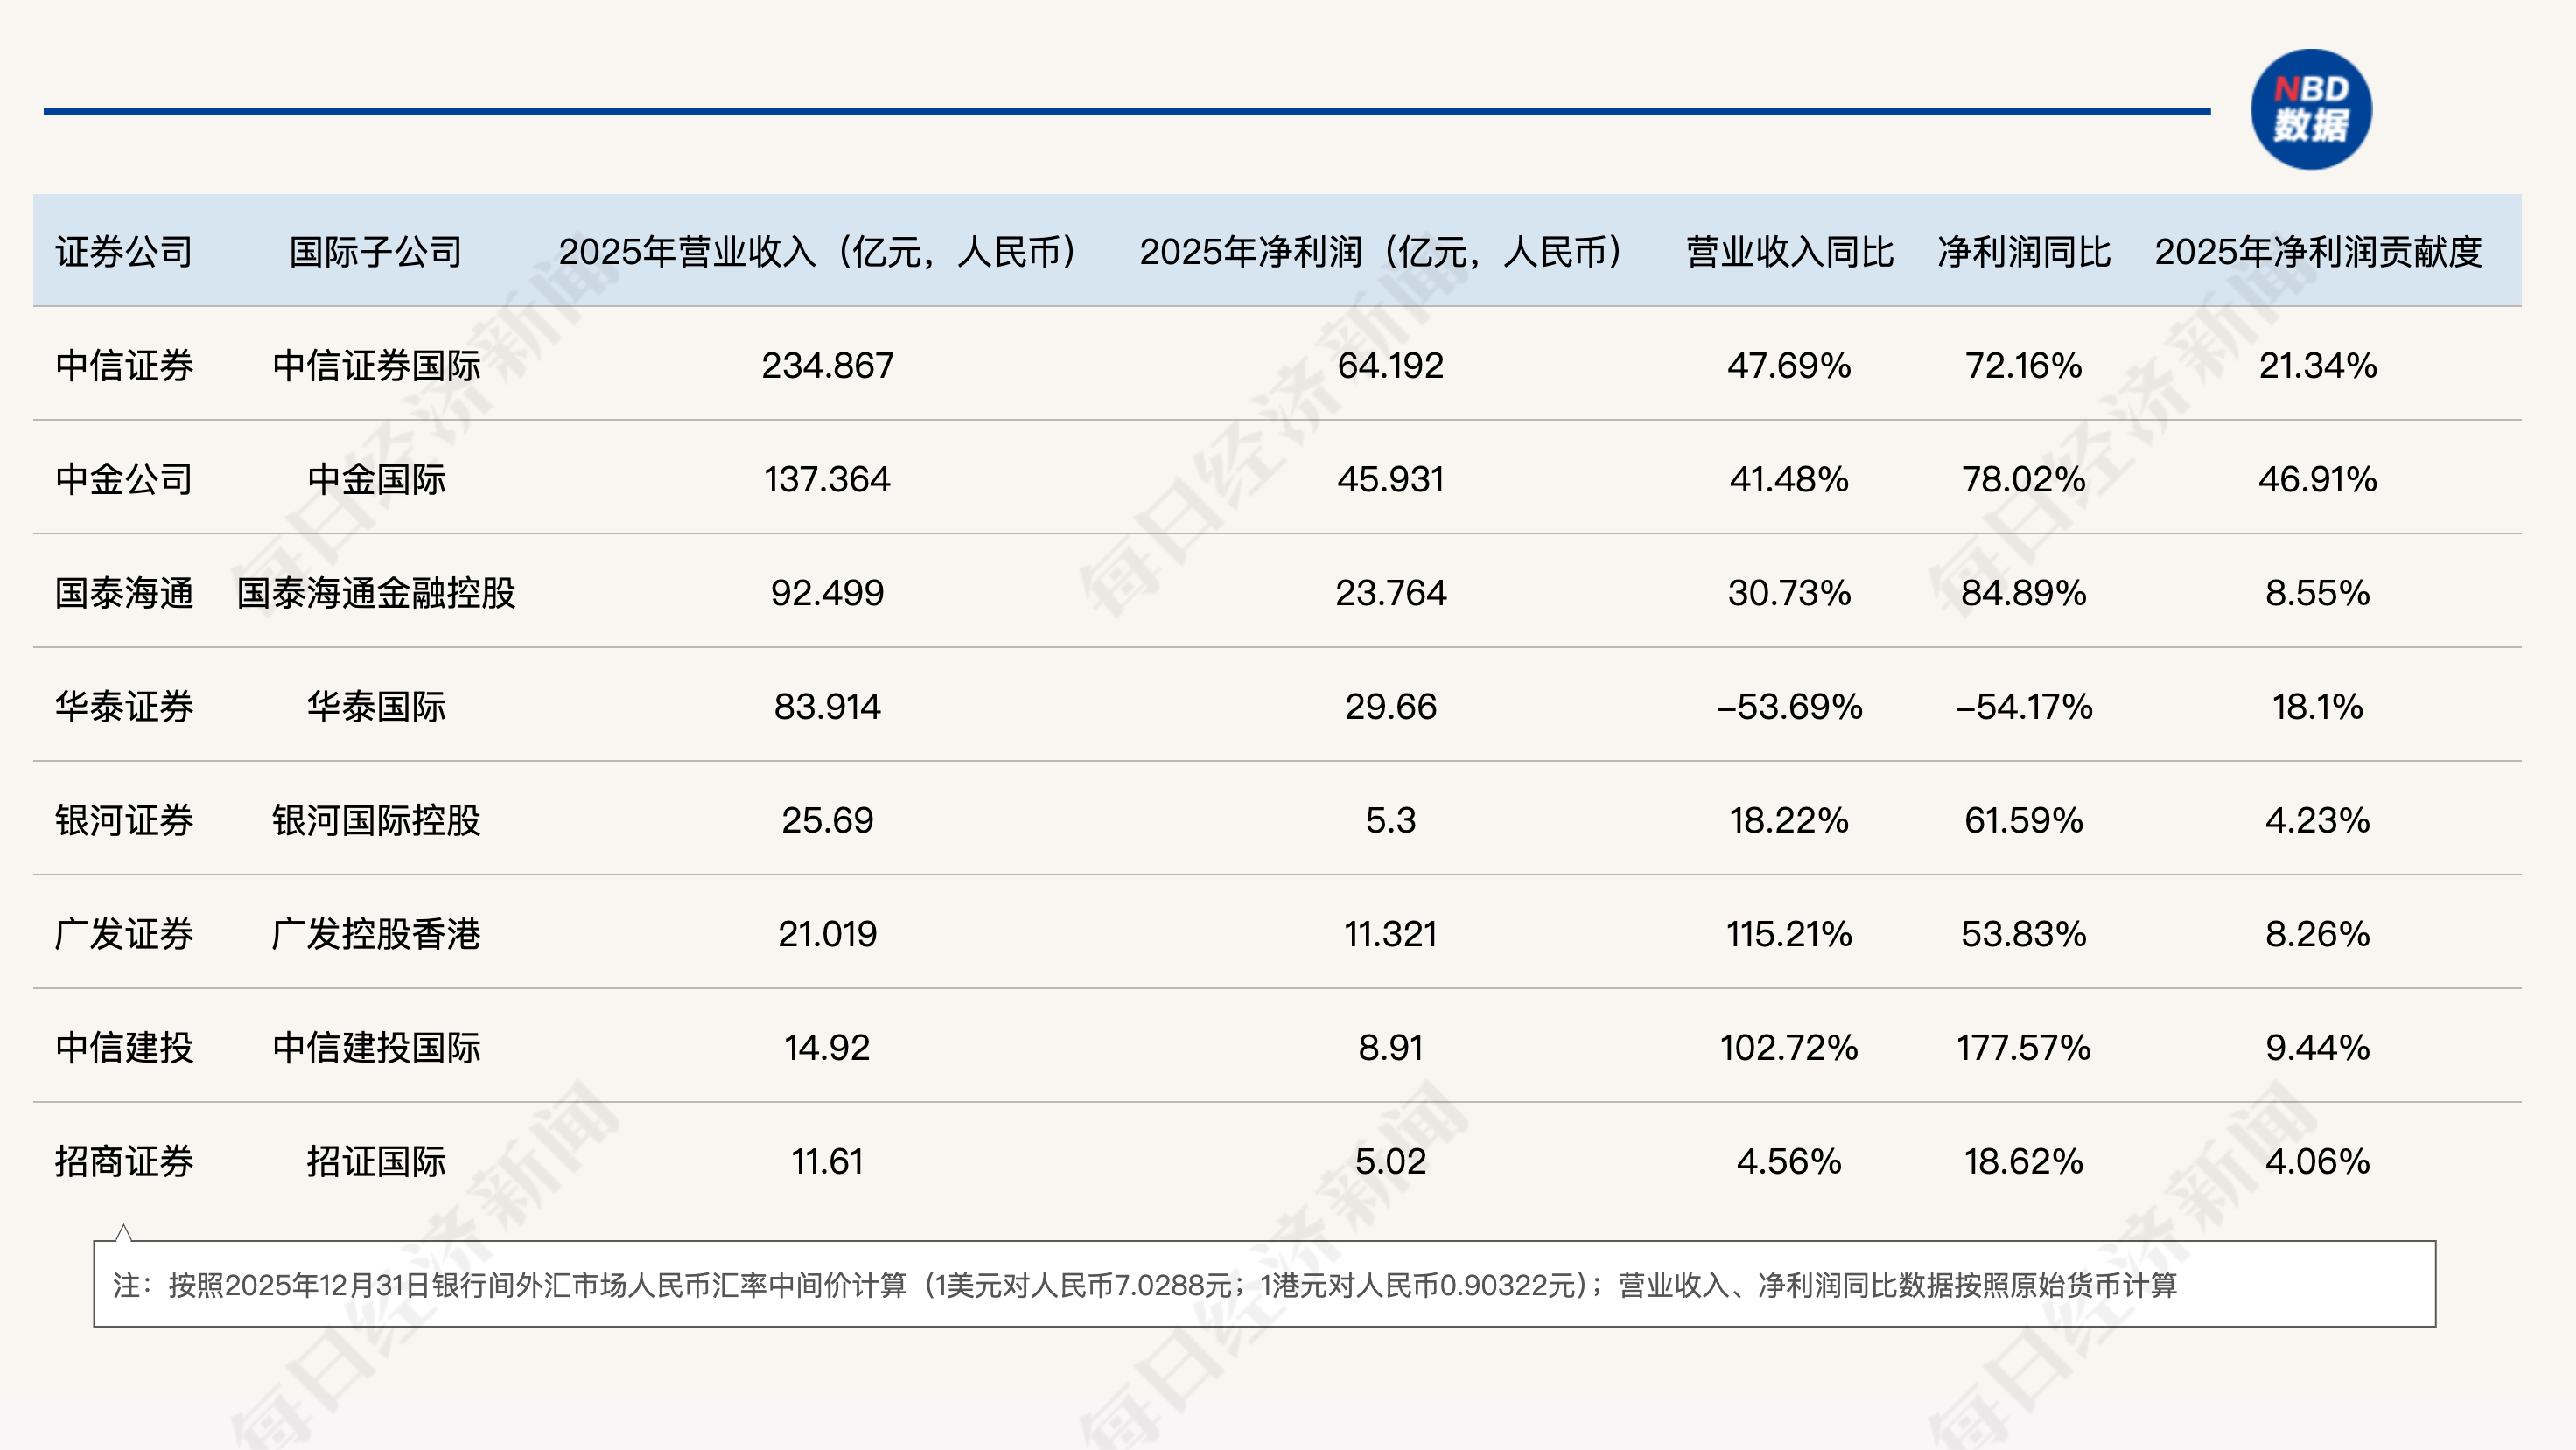Click the blue horizontal title line
The height and width of the screenshot is (1450, 2576).
pyautogui.click(x=1126, y=112)
